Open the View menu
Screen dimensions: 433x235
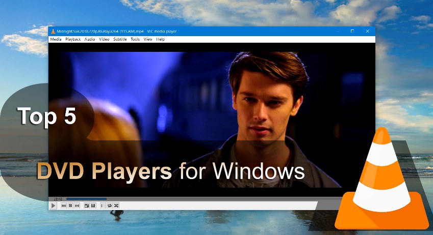pyautogui.click(x=148, y=39)
